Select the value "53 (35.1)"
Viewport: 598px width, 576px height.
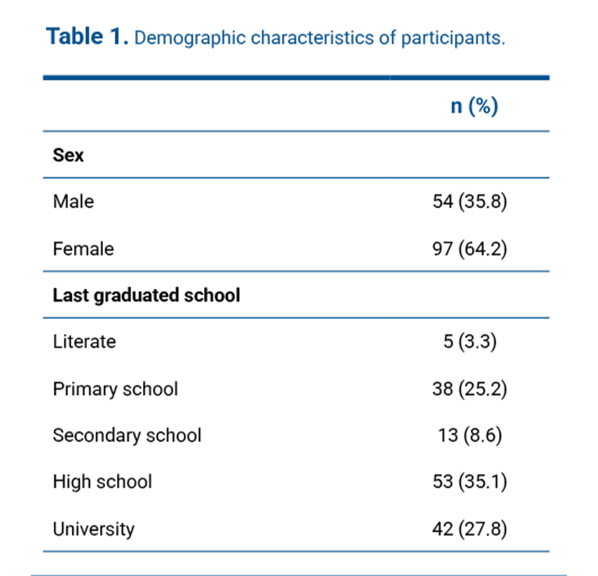click(x=470, y=482)
